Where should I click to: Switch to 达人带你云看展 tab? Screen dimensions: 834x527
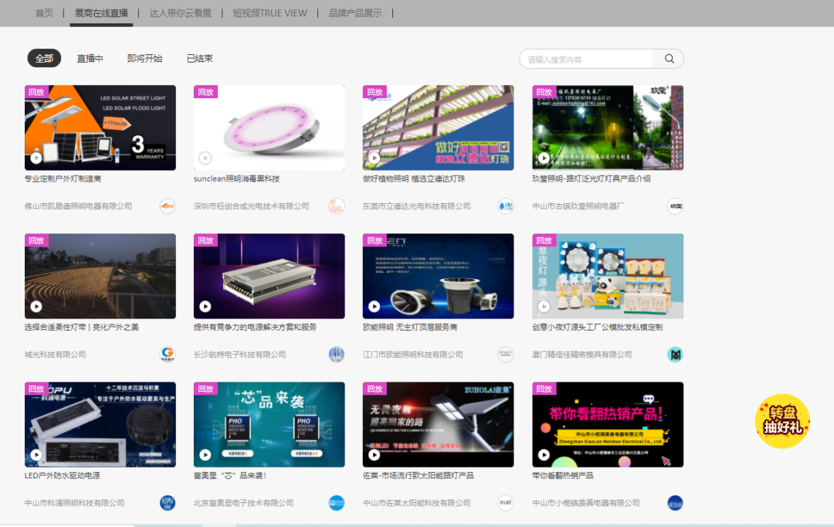(180, 13)
